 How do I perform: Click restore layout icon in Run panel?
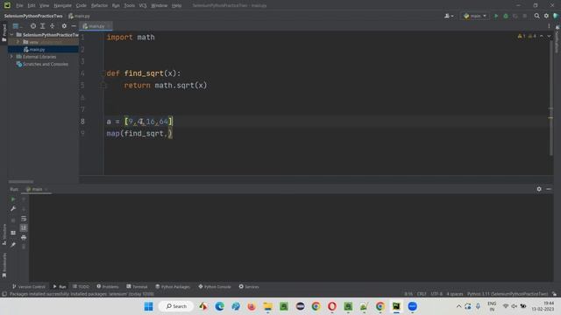coord(13,233)
